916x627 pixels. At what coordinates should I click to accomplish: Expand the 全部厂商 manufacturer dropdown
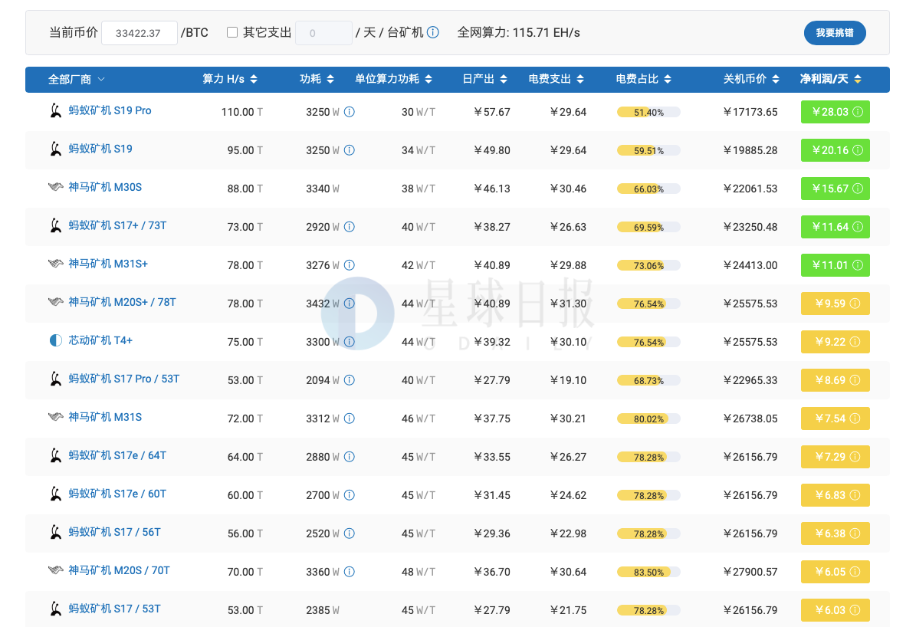pyautogui.click(x=76, y=79)
